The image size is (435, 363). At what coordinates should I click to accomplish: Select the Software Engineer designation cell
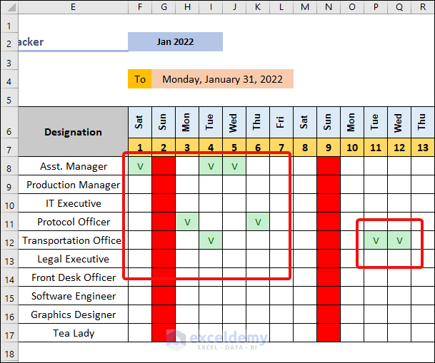click(x=73, y=297)
